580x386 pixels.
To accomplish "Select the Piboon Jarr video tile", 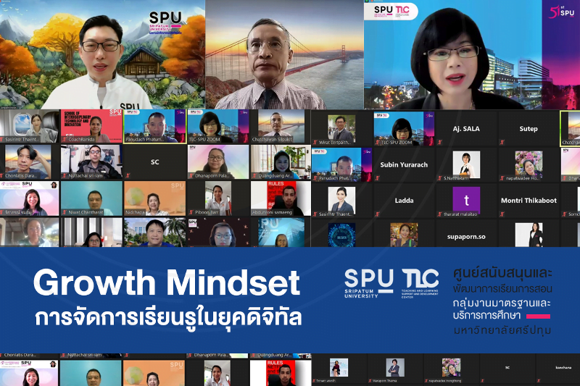I will (x=218, y=198).
